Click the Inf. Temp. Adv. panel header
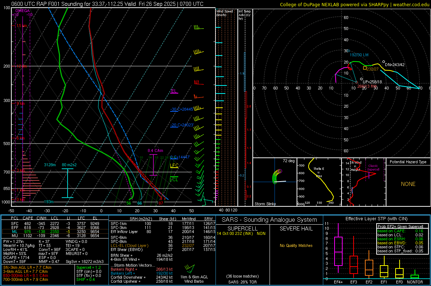 [x=245, y=15]
